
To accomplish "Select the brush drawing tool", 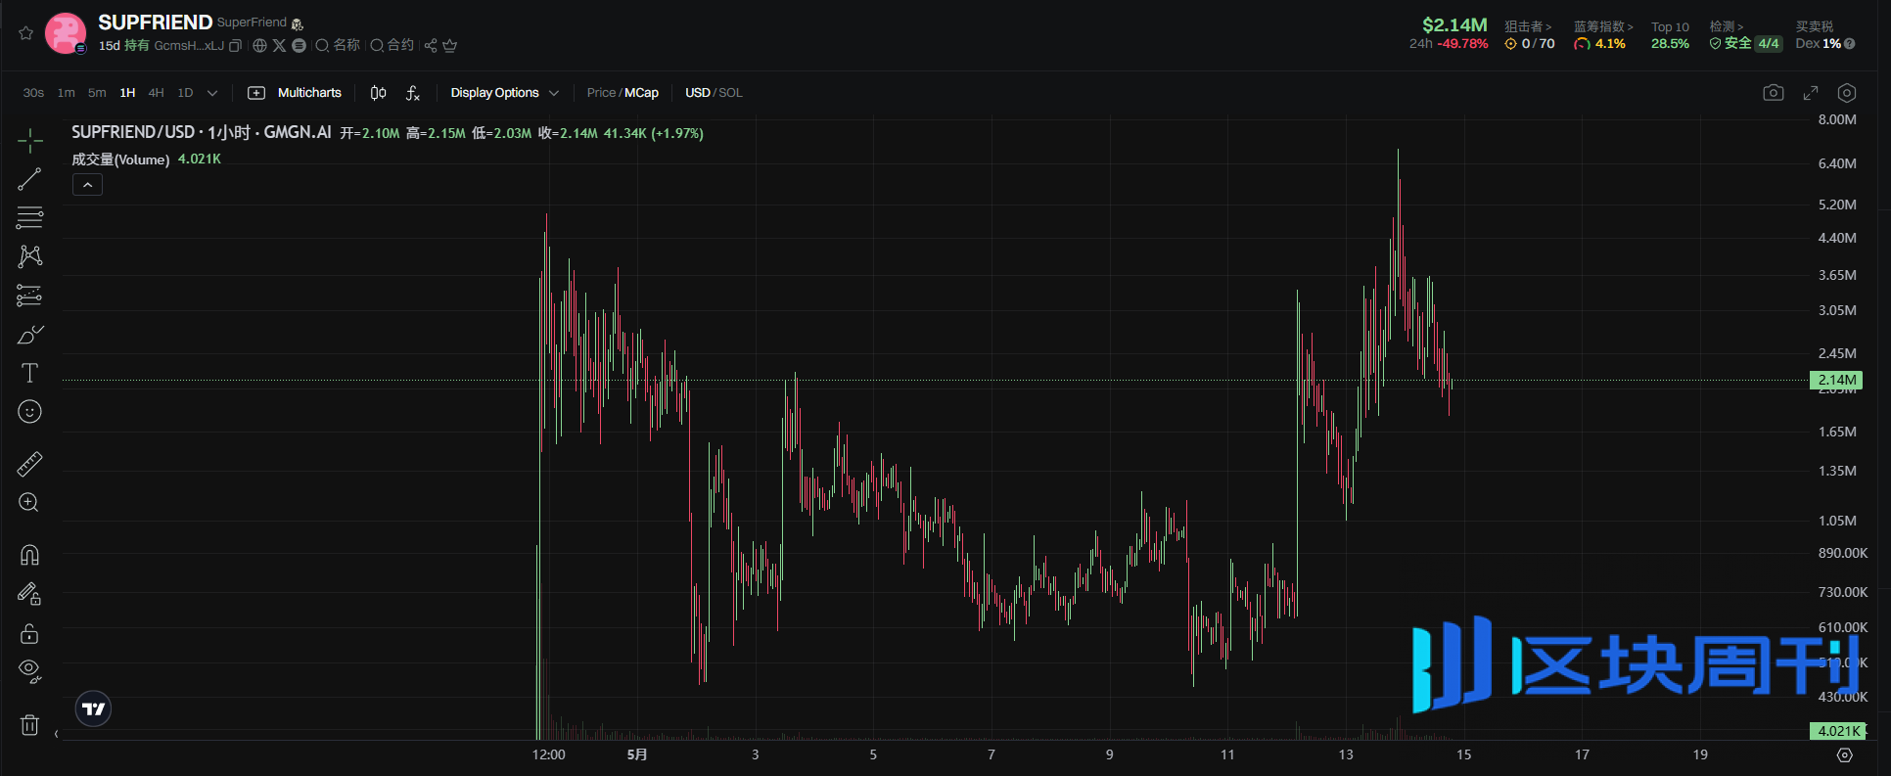I will [x=30, y=335].
